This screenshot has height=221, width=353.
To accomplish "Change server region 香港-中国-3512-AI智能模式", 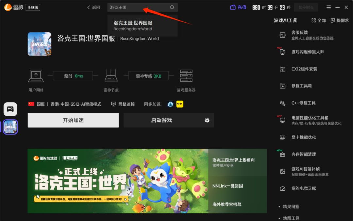I will (x=76, y=104).
